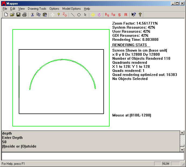Click the context help arrow icon
This screenshot has width=186, height=167.
tap(134, 15)
